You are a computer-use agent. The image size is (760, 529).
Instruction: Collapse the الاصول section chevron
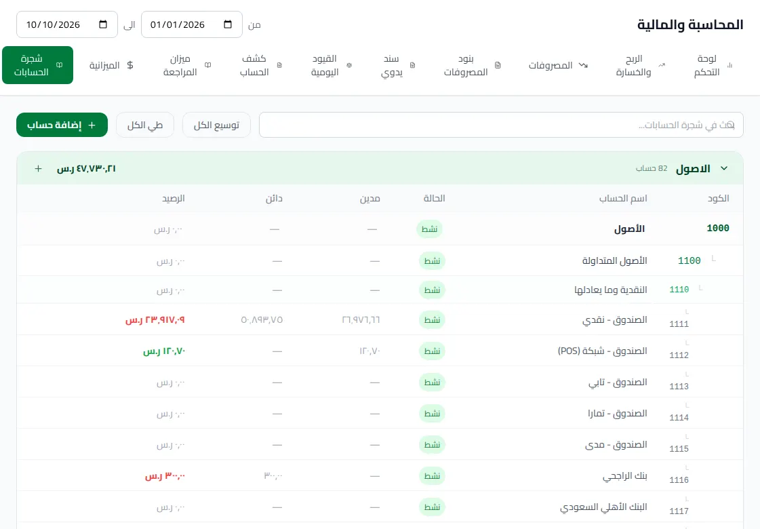coord(724,168)
